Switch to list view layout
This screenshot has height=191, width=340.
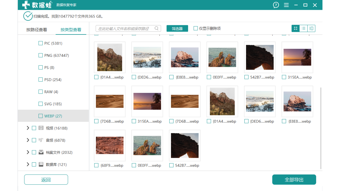(x=303, y=28)
